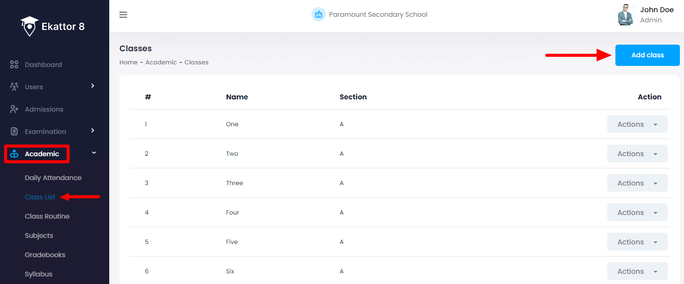The height and width of the screenshot is (284, 684).
Task: Click the Users group icon
Action: point(14,87)
